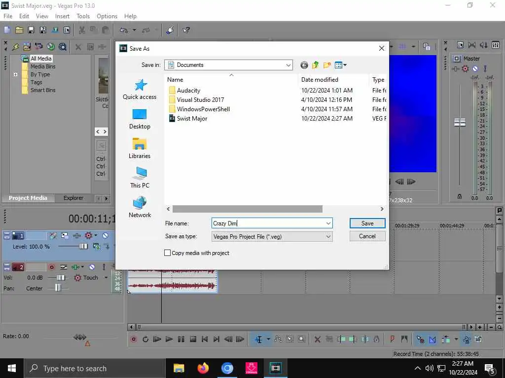Click Loop Playback in transport bar
Screen dimensions: 505x378
point(145,340)
